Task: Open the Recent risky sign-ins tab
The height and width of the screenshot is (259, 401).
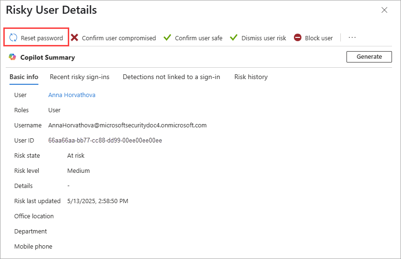Action: click(x=80, y=77)
